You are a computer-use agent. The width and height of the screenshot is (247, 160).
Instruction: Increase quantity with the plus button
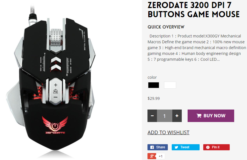click(177, 116)
